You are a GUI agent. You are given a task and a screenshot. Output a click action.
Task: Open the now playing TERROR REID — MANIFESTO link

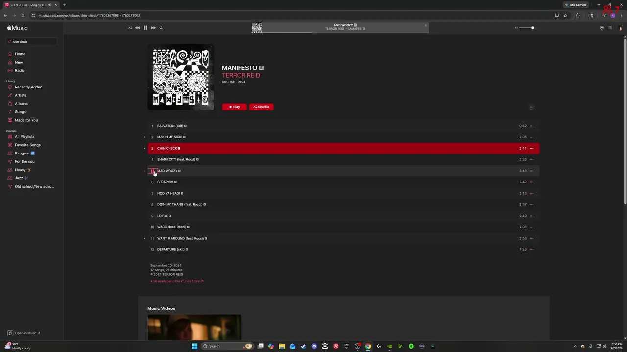click(x=345, y=29)
